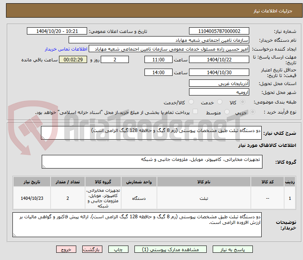Select the خدمت radio button
The height and width of the screenshot is (260, 303).
[x=220, y=102]
